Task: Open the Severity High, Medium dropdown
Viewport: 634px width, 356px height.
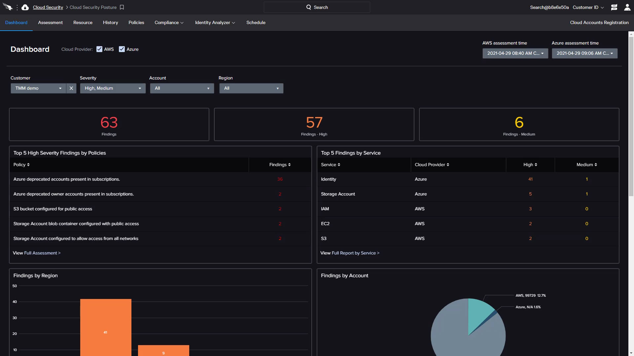Action: (113, 88)
